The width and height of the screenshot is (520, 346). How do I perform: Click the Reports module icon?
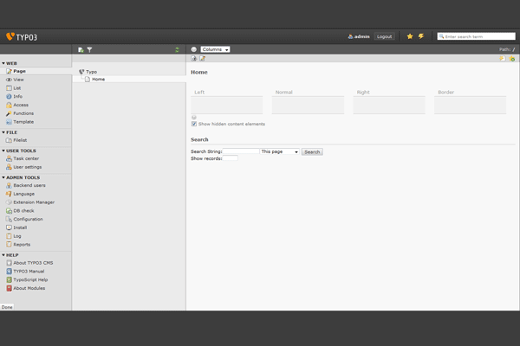(x=9, y=244)
